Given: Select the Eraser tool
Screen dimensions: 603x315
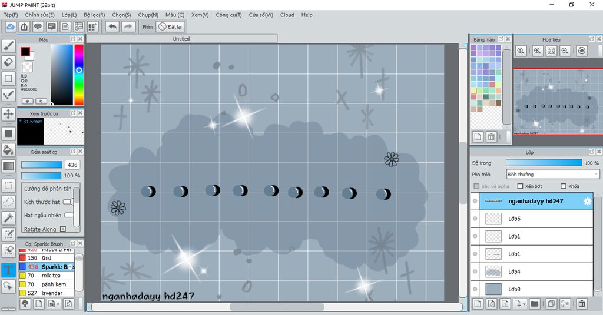Looking at the screenshot, I should 8,62.
